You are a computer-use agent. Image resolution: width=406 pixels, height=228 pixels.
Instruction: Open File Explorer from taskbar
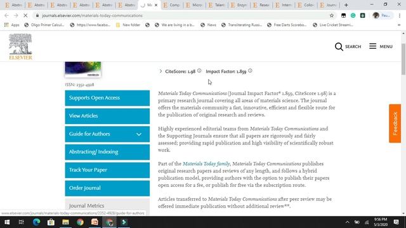pos(65,222)
